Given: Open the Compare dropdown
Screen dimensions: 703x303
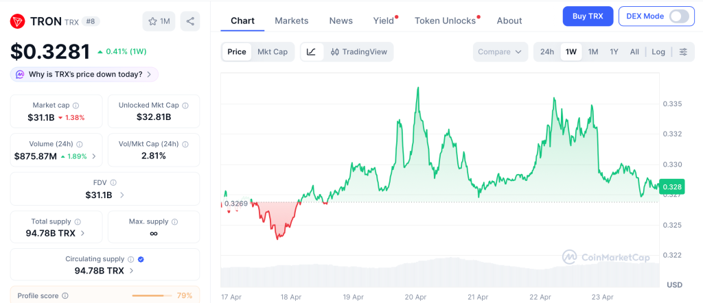Looking at the screenshot, I should click(500, 51).
